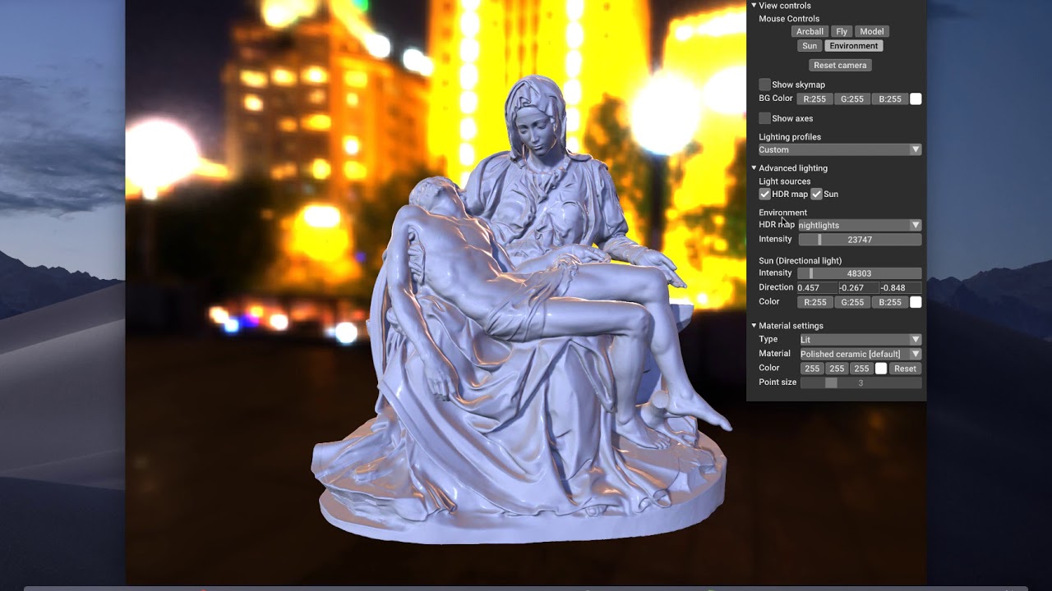Toggle the HDR map light source checkbox
This screenshot has height=591, width=1052.
(x=764, y=195)
